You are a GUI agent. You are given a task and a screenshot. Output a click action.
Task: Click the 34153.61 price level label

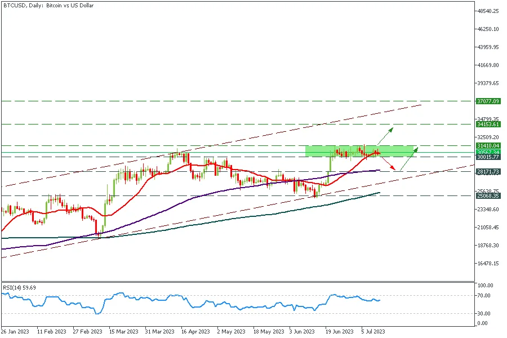(x=488, y=124)
